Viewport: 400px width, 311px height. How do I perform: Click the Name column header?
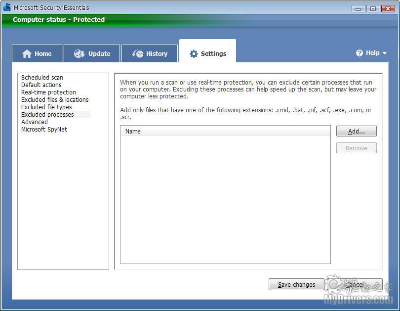(205, 131)
